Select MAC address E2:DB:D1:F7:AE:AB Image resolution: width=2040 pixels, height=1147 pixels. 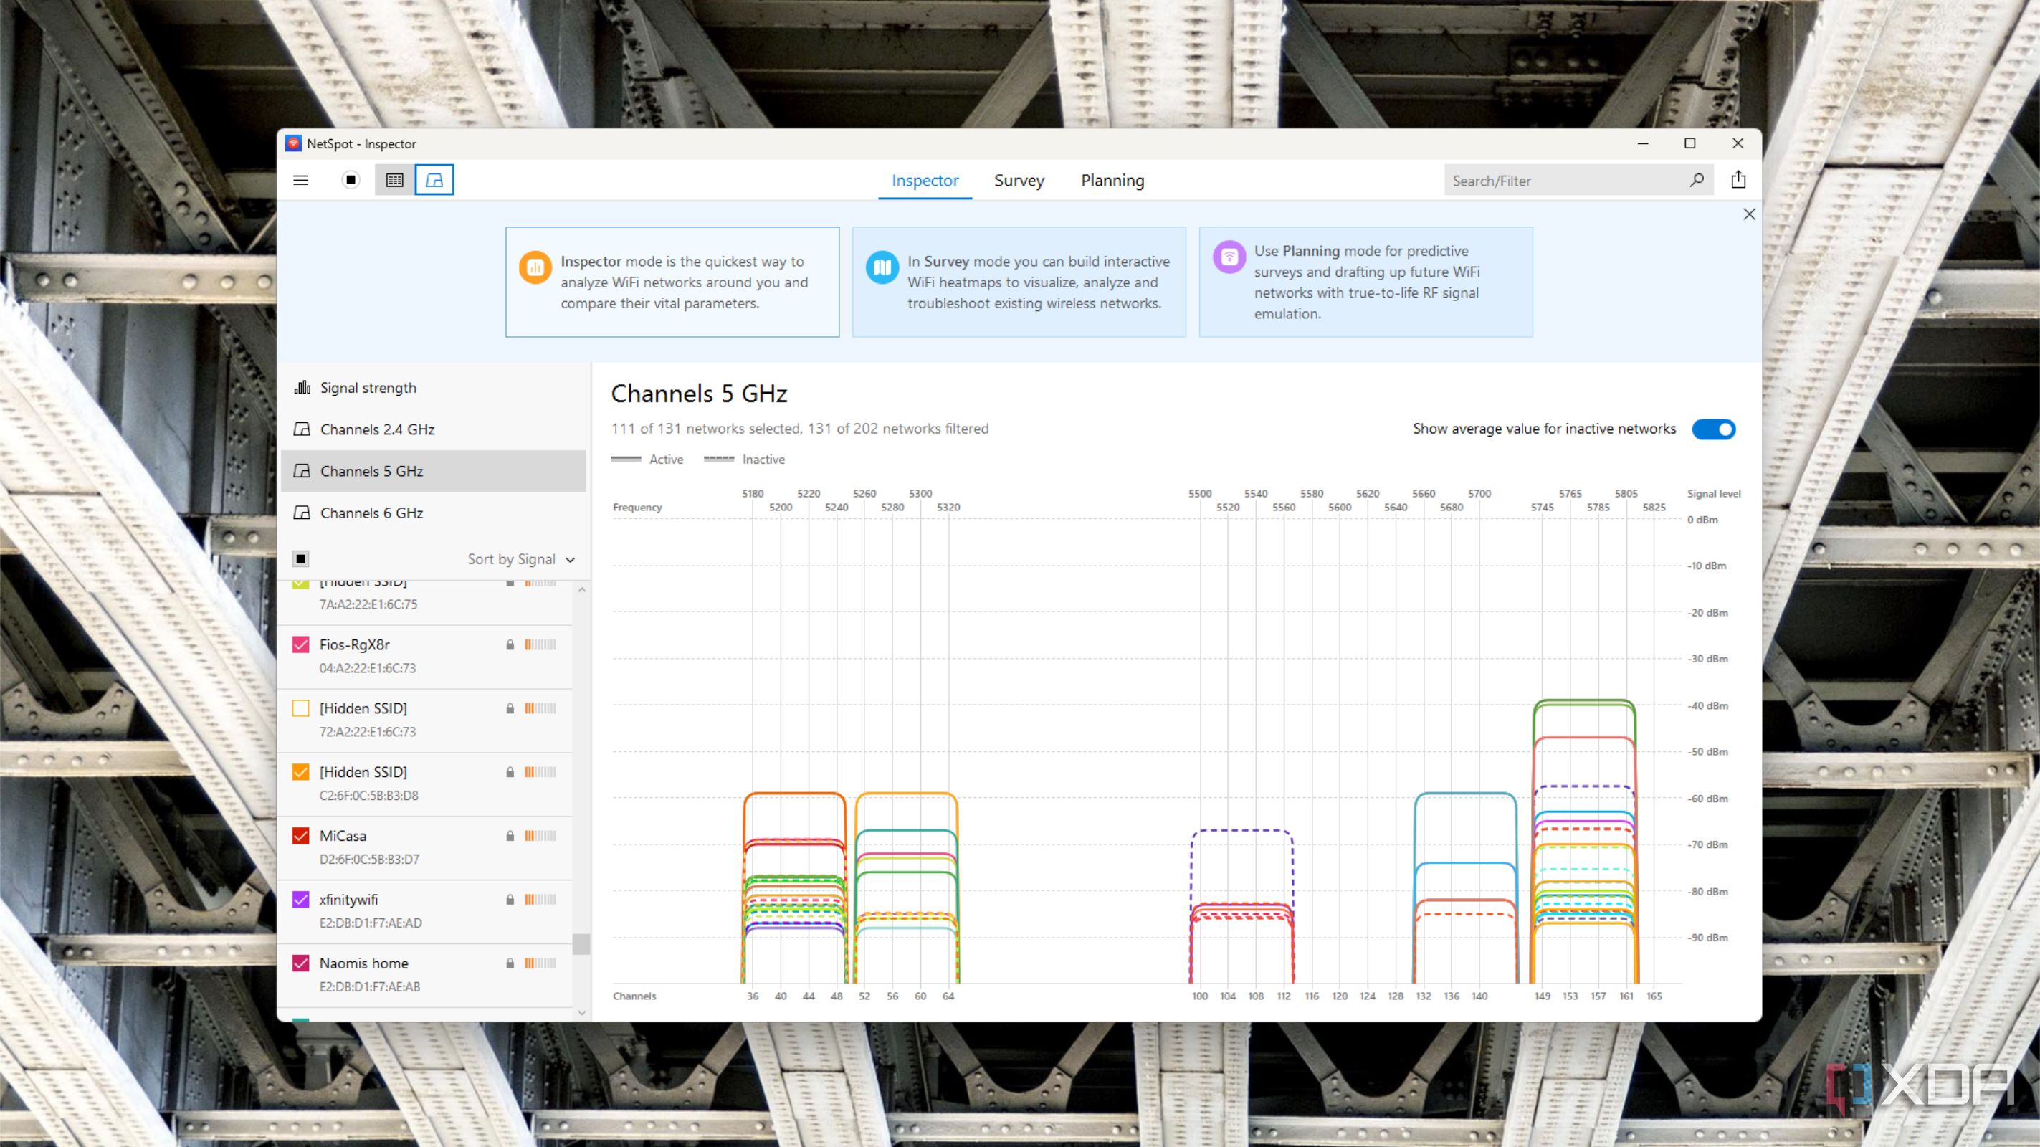tap(370, 987)
